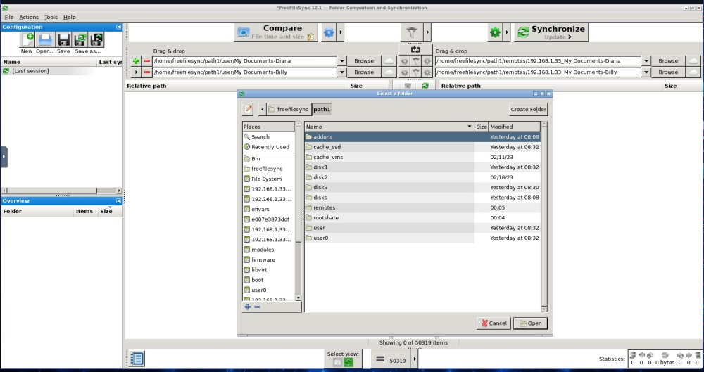Viewport: 704px width, 372px height.
Task: Open the right Diana path history dropdown
Action: 646,61
